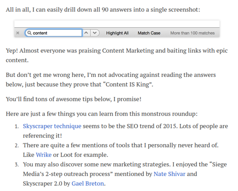This screenshot has height=191, width=238.
Task: Click the "Here are just a few things" sentence
Action: click(x=102, y=114)
